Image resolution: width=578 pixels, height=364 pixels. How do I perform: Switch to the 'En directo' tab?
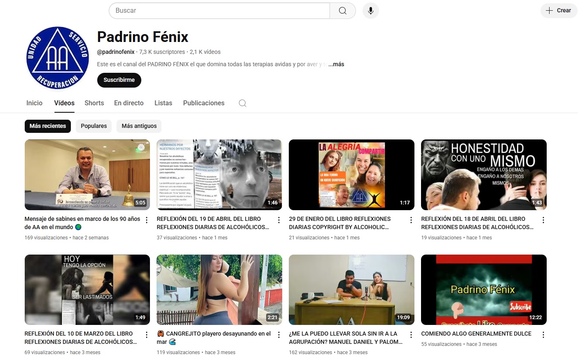[129, 103]
